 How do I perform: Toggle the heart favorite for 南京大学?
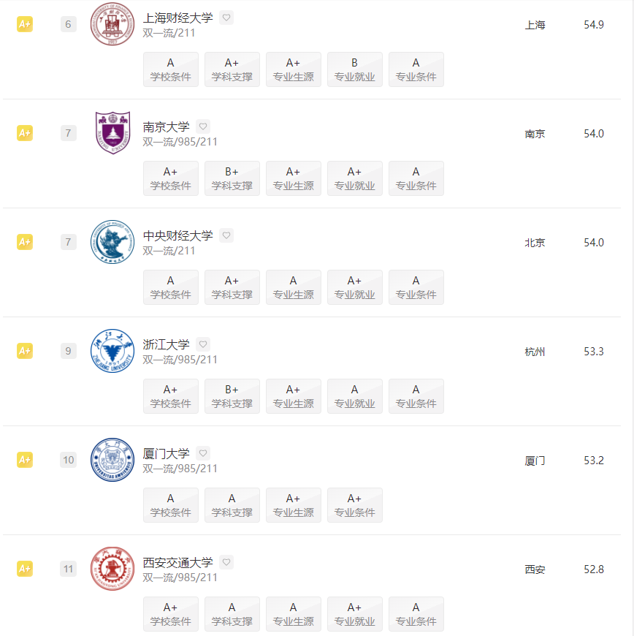click(203, 126)
